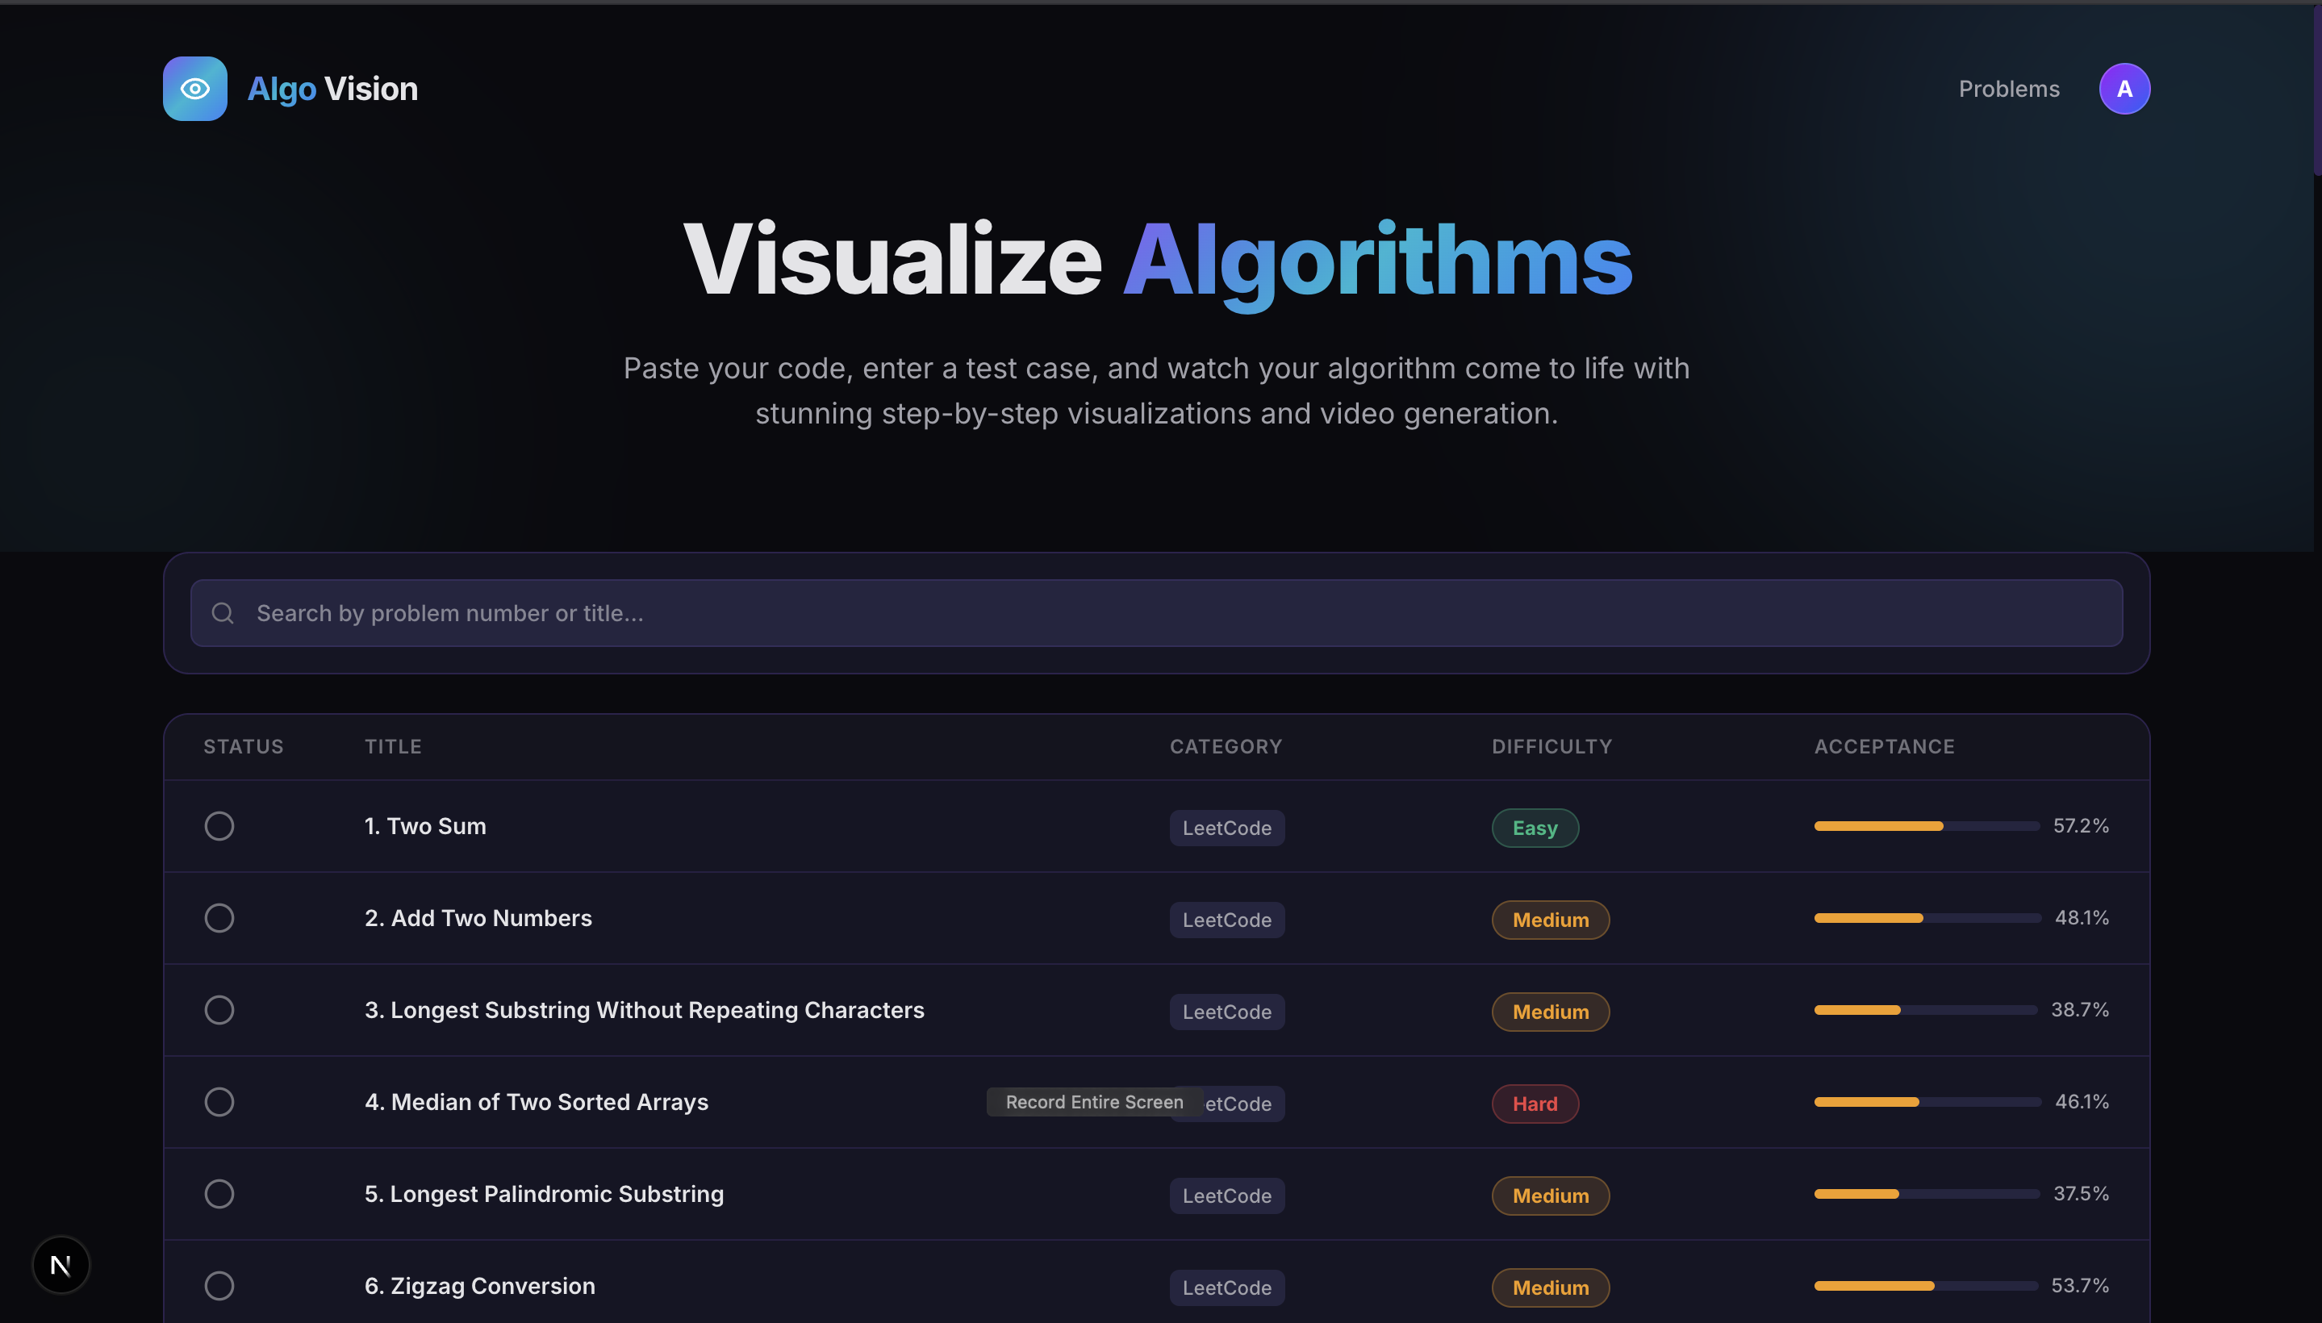This screenshot has height=1323, width=2322.
Task: Open the Next.js dev tools N badge
Action: click(61, 1264)
